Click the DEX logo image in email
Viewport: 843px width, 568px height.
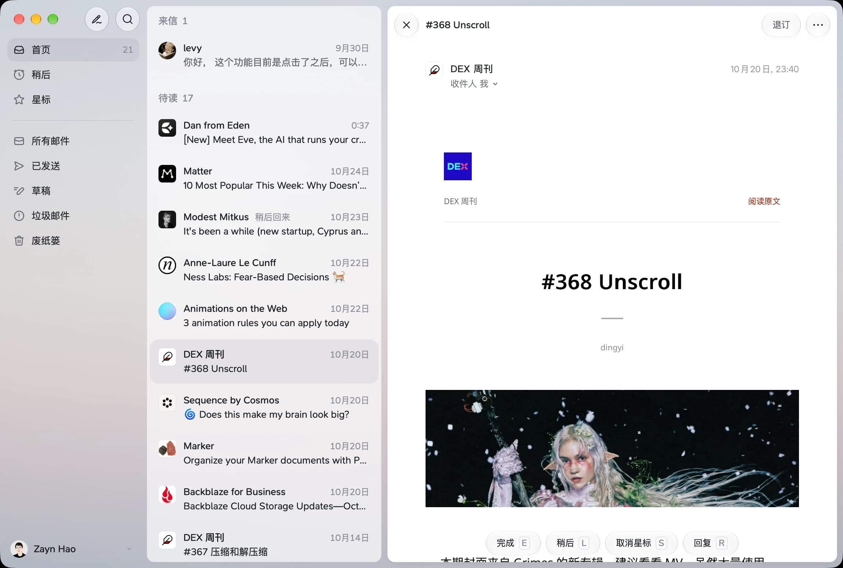458,166
